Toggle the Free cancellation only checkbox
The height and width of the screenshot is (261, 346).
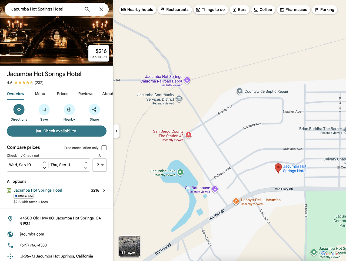104,148
